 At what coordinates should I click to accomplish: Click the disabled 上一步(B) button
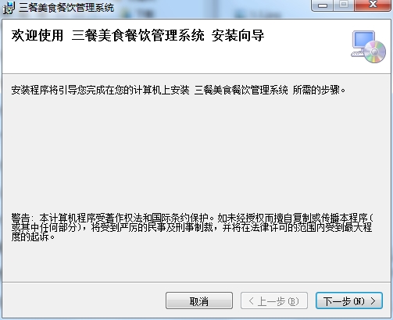tap(274, 300)
